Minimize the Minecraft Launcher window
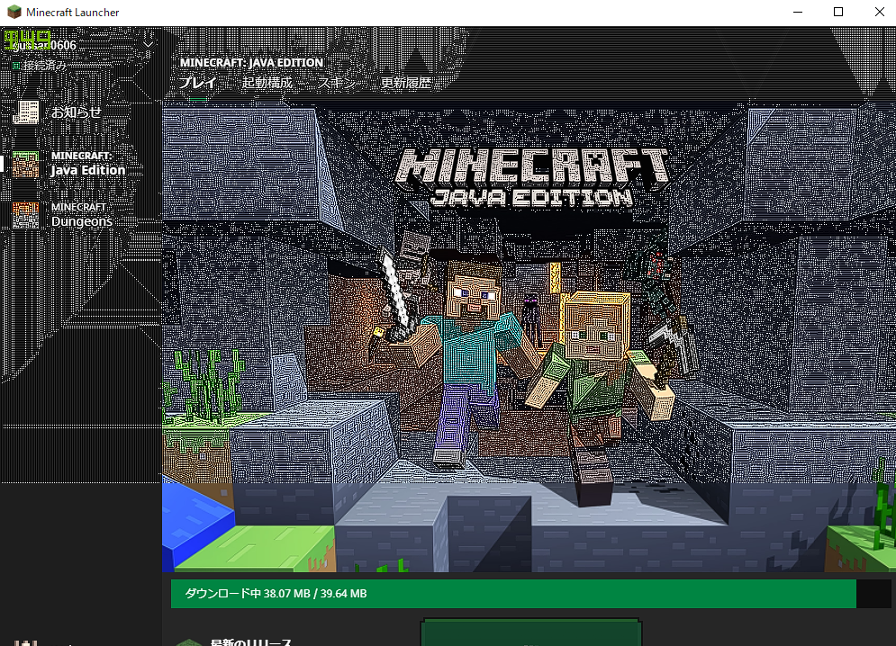This screenshot has height=646, width=896. coord(798,12)
